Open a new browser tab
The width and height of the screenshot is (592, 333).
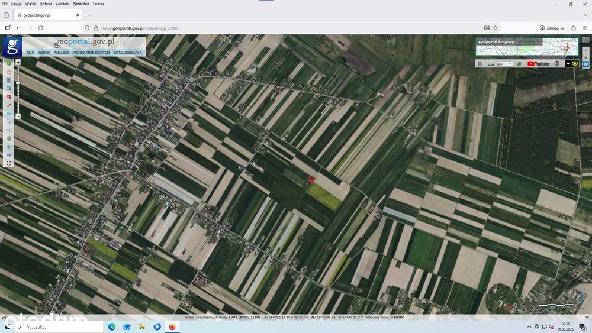coord(89,15)
